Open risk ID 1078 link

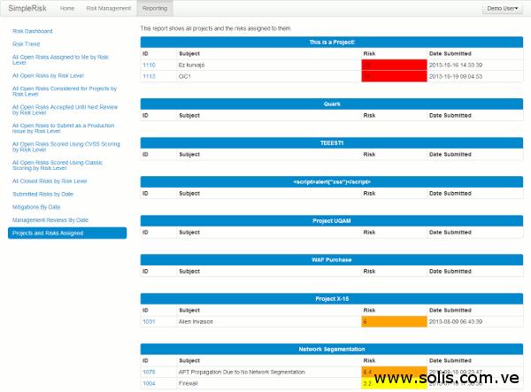[x=149, y=372]
